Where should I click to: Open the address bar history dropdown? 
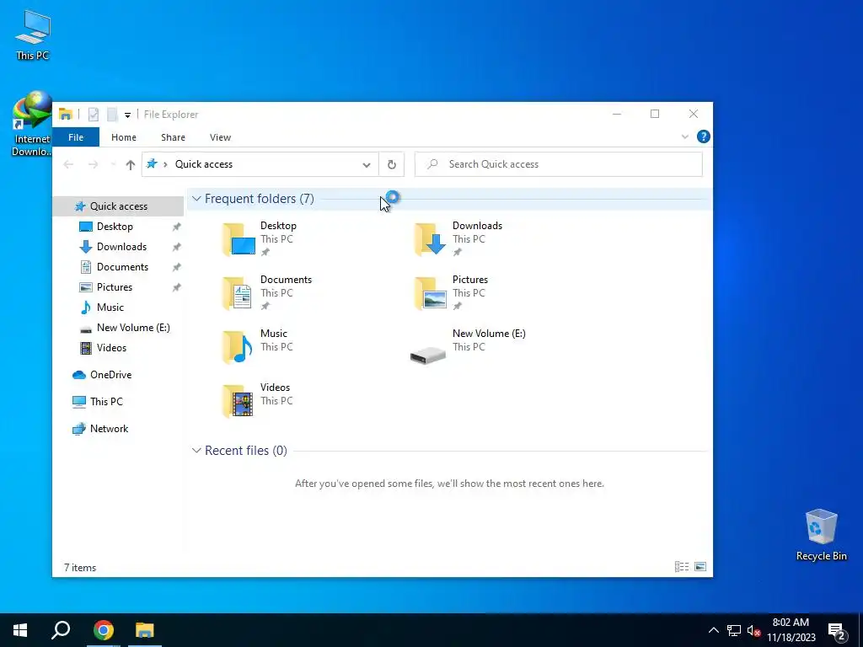click(366, 164)
